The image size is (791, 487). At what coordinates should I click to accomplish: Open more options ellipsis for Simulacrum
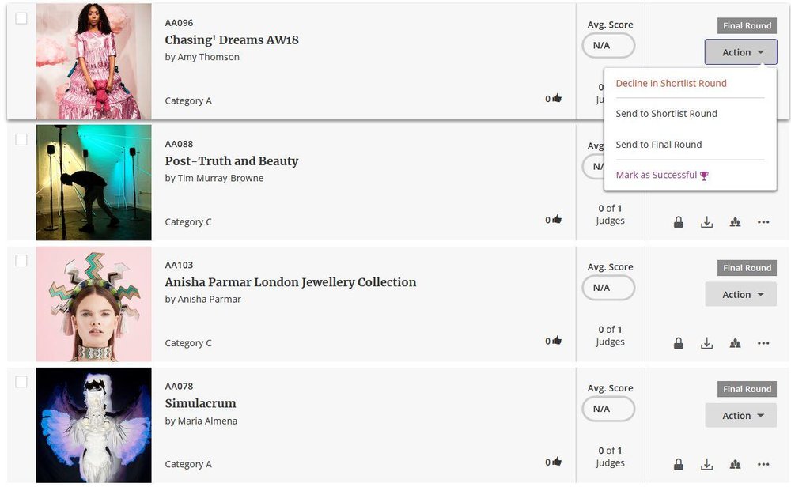763,464
